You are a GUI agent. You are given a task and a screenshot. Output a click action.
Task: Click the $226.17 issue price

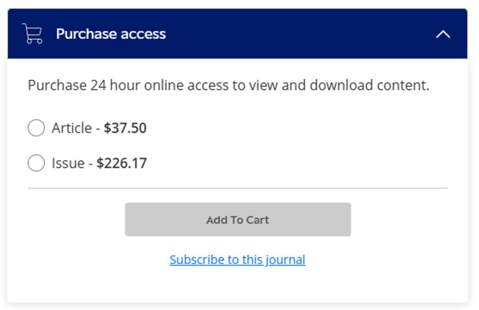click(122, 163)
